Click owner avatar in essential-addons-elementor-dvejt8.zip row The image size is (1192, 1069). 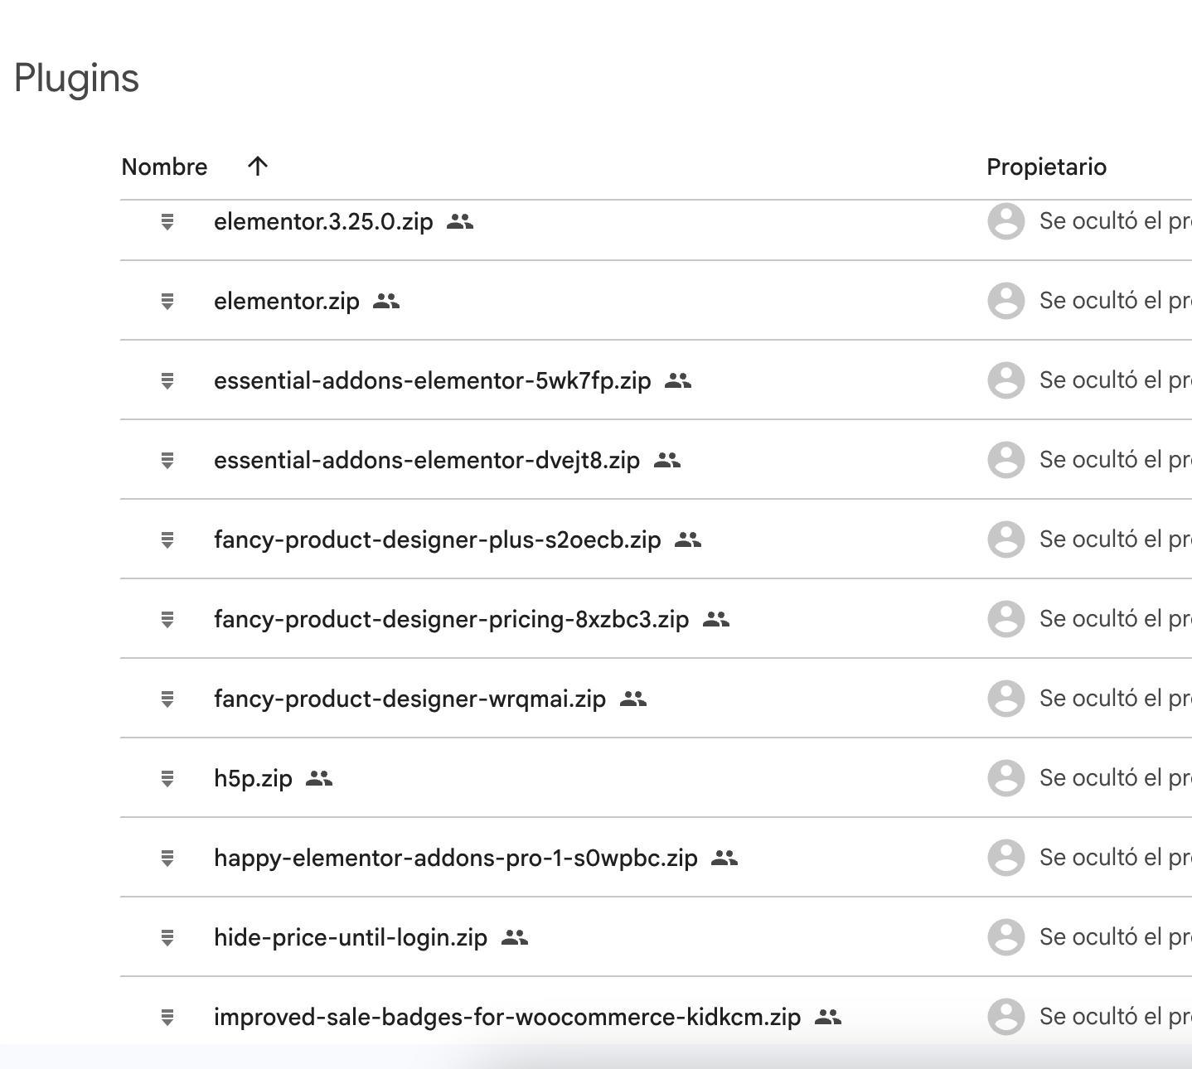click(1006, 460)
